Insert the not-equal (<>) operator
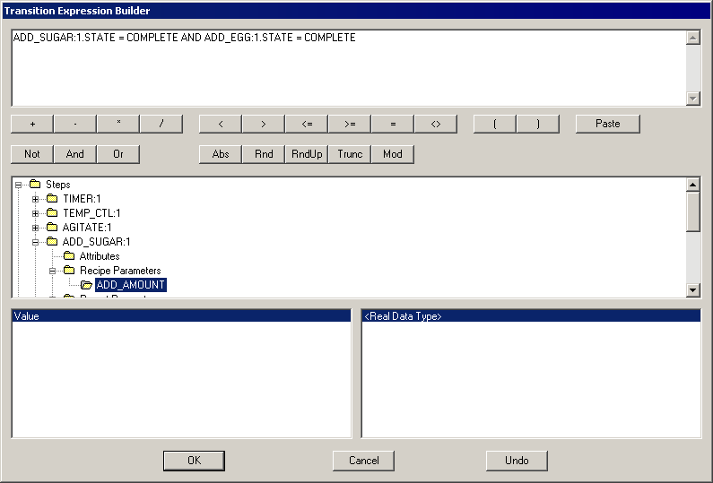 [436, 124]
